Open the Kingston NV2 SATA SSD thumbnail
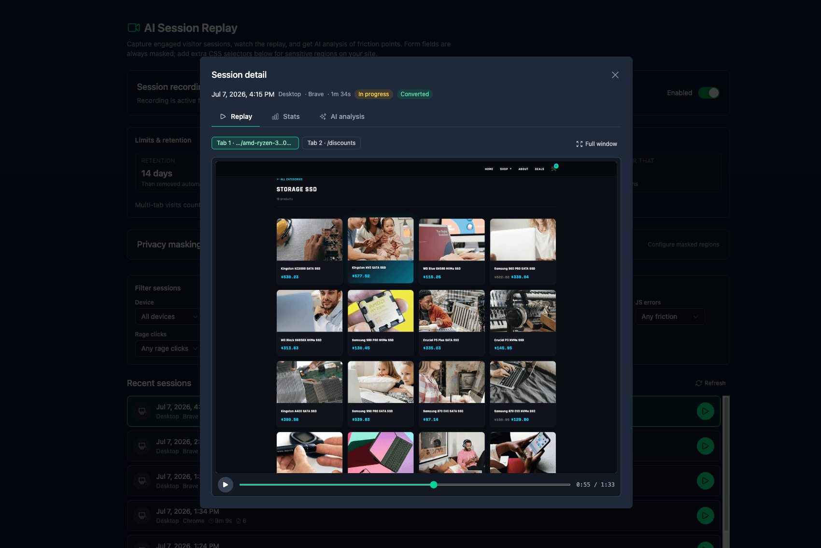Image resolution: width=821 pixels, height=548 pixels. (x=381, y=239)
